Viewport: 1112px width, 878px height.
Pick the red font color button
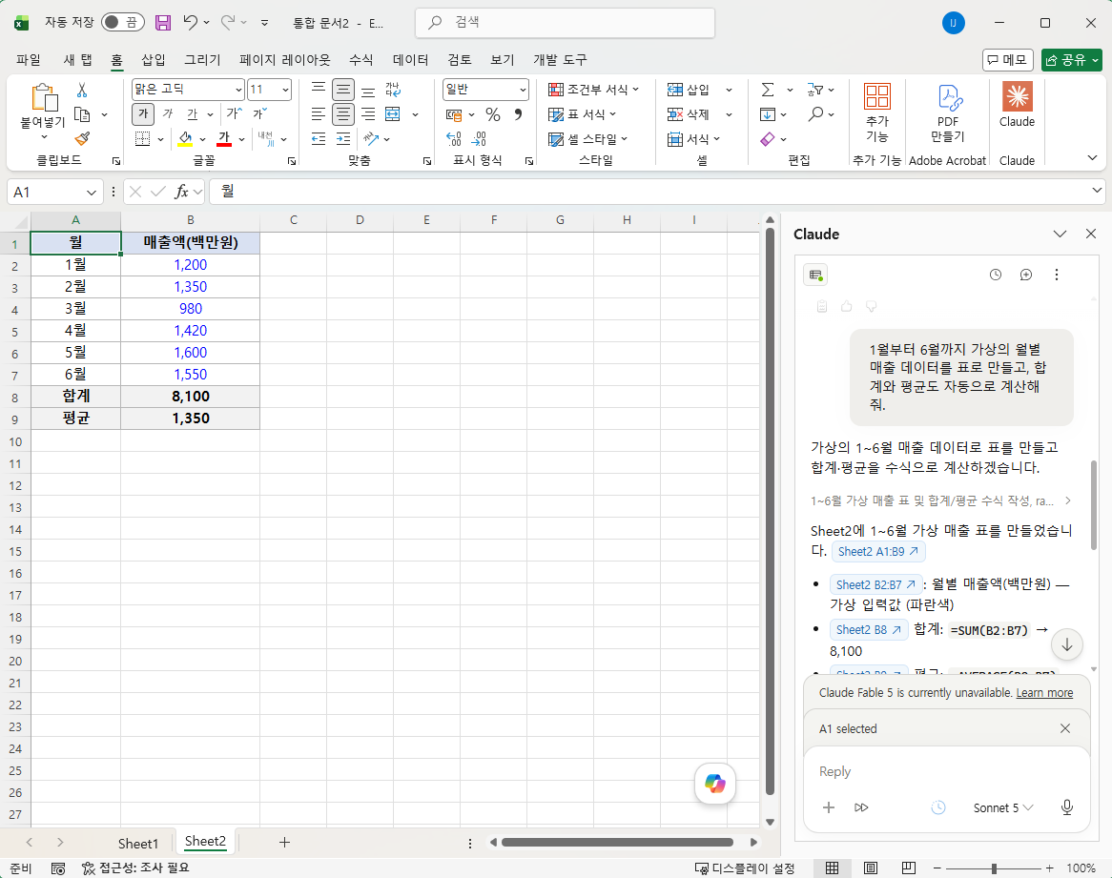point(224,139)
